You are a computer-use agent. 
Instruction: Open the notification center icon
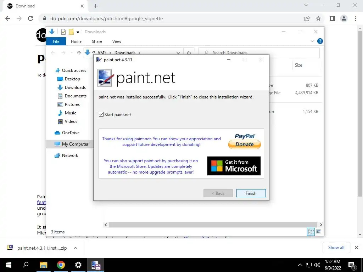tap(352, 265)
